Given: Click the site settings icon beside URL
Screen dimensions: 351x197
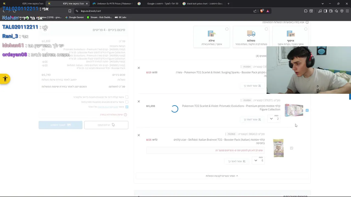Looking at the screenshot, I should coord(77,11).
